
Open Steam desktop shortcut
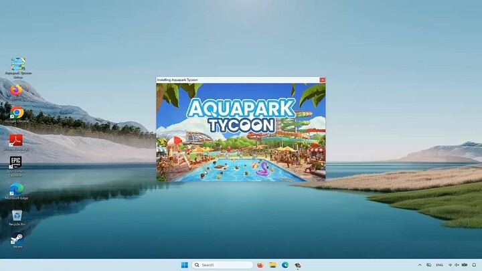click(17, 241)
